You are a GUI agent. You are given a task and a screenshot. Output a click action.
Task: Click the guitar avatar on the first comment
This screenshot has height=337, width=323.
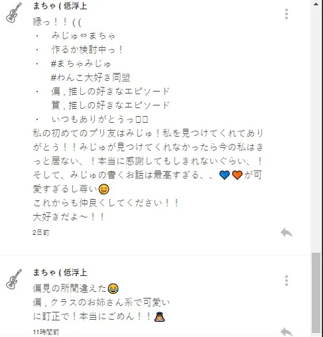click(14, 13)
